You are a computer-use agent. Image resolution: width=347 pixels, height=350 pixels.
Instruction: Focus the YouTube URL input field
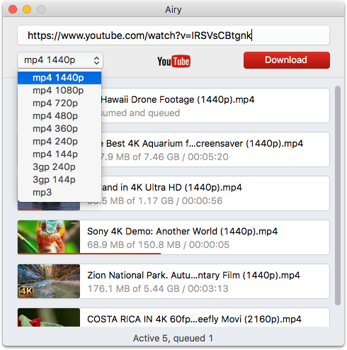point(173,35)
